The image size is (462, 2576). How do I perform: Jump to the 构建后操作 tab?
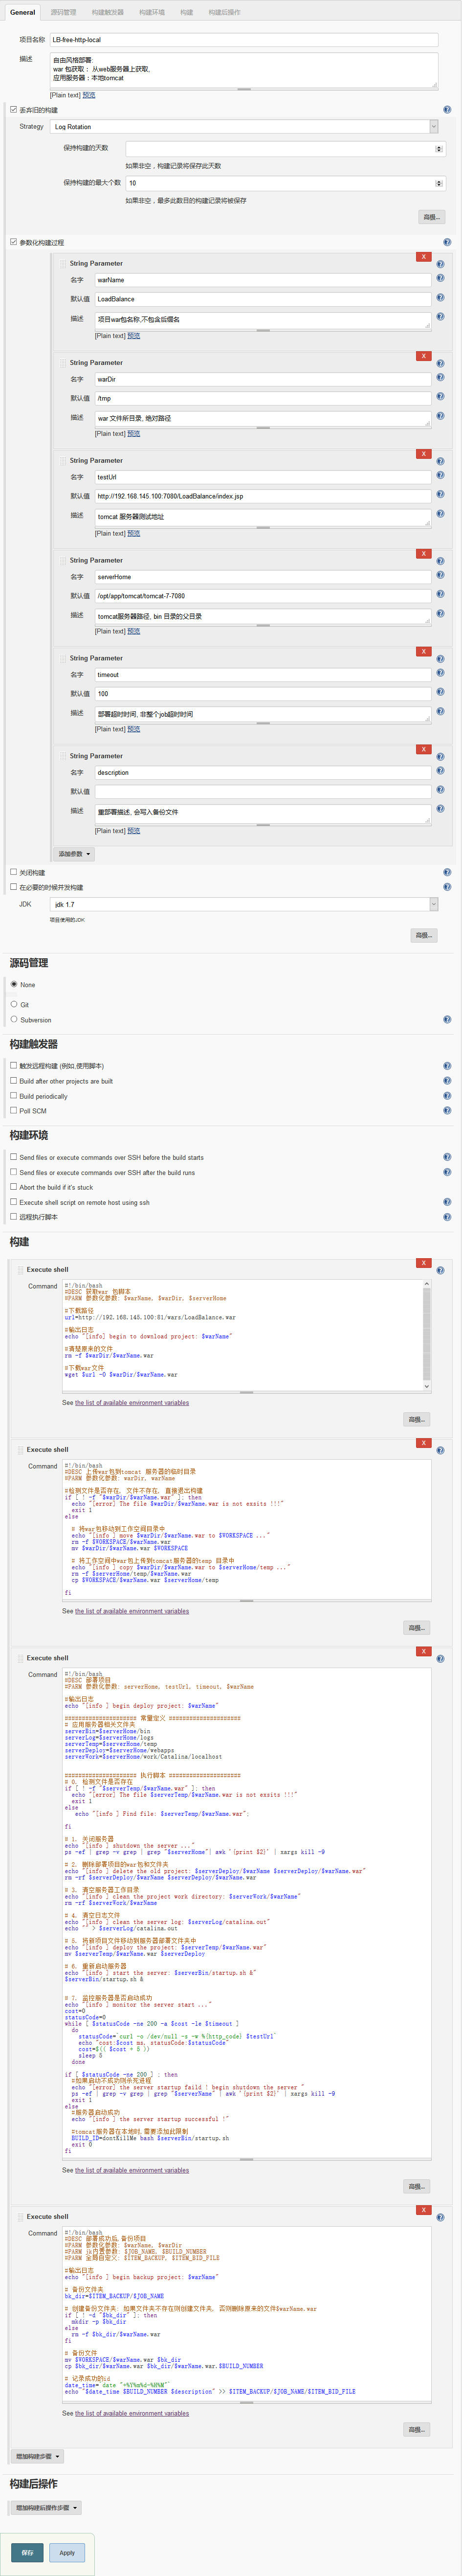pos(224,13)
